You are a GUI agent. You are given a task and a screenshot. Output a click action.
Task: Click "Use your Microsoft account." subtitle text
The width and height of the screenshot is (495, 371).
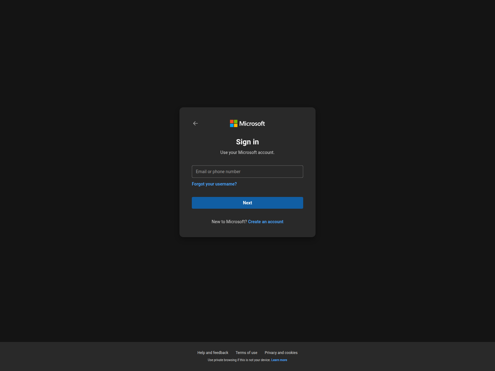(247, 152)
